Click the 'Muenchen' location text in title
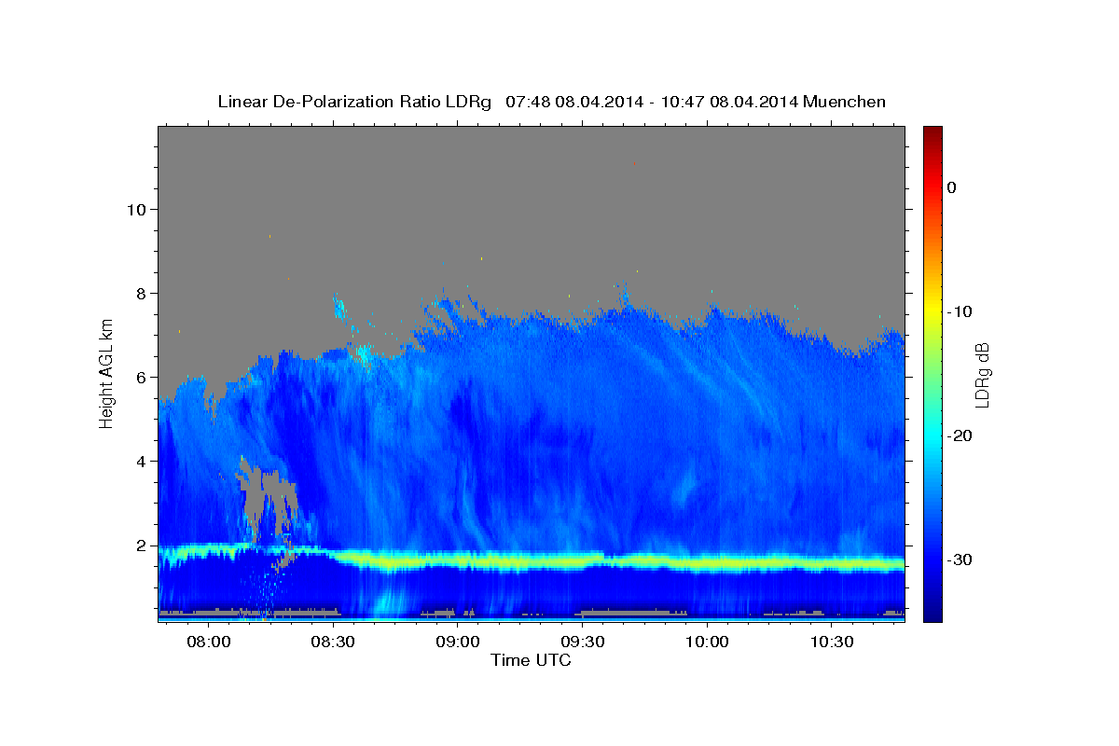 point(846,102)
